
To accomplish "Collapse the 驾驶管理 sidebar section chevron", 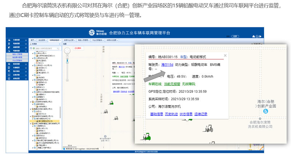I will [26, 51].
